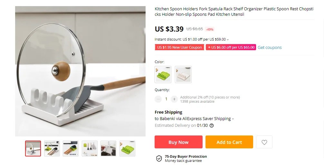Select the green spoon holder color
Screen dimensions: 324x168
click(163, 74)
